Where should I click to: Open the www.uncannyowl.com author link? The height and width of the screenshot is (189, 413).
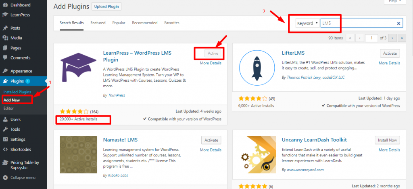click(x=305, y=170)
